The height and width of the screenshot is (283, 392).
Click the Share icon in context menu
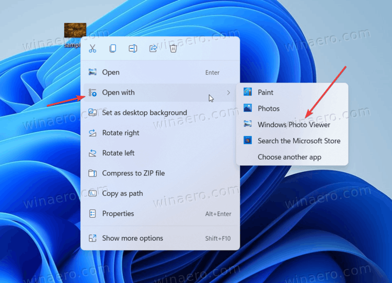[x=153, y=49]
